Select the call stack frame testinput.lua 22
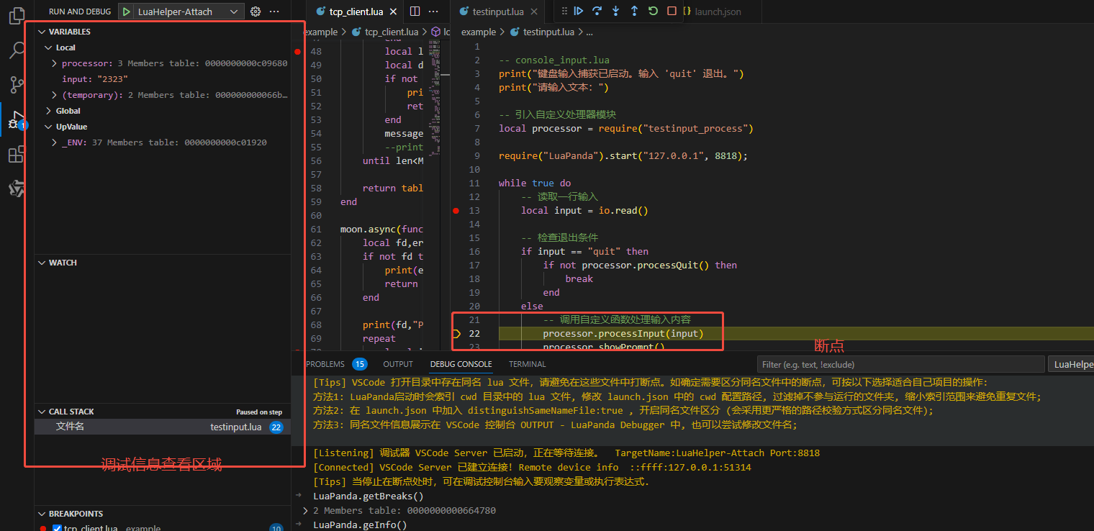1094x531 pixels. click(163, 427)
